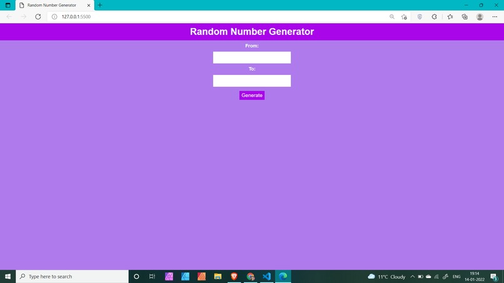Open the tracking prevention shield icon

[x=420, y=17]
